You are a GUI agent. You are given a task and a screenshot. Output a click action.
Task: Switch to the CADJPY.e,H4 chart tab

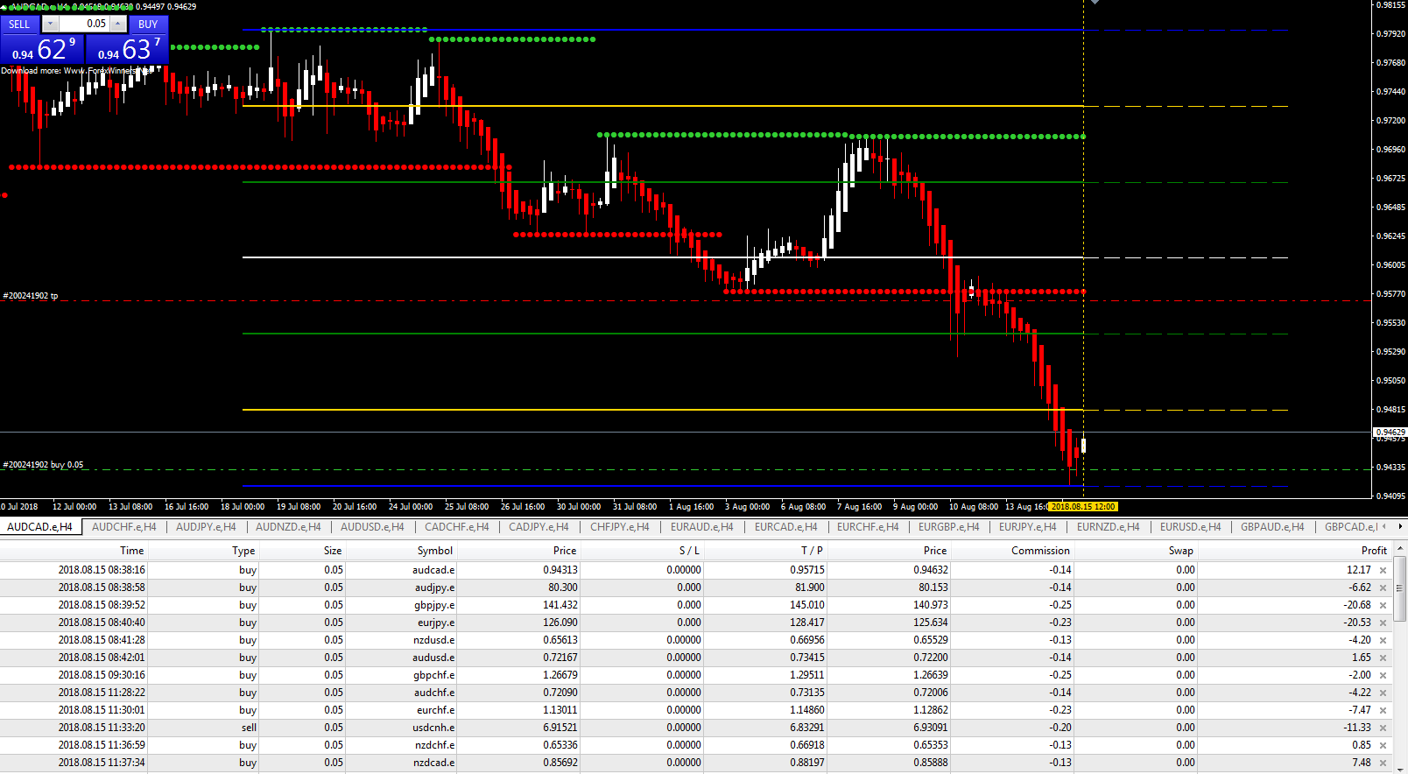pyautogui.click(x=539, y=527)
